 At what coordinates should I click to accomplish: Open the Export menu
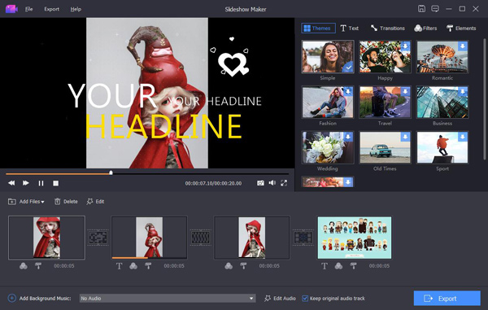[52, 9]
